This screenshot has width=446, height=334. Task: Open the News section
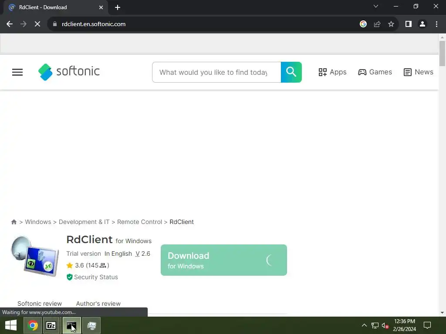[x=418, y=72]
